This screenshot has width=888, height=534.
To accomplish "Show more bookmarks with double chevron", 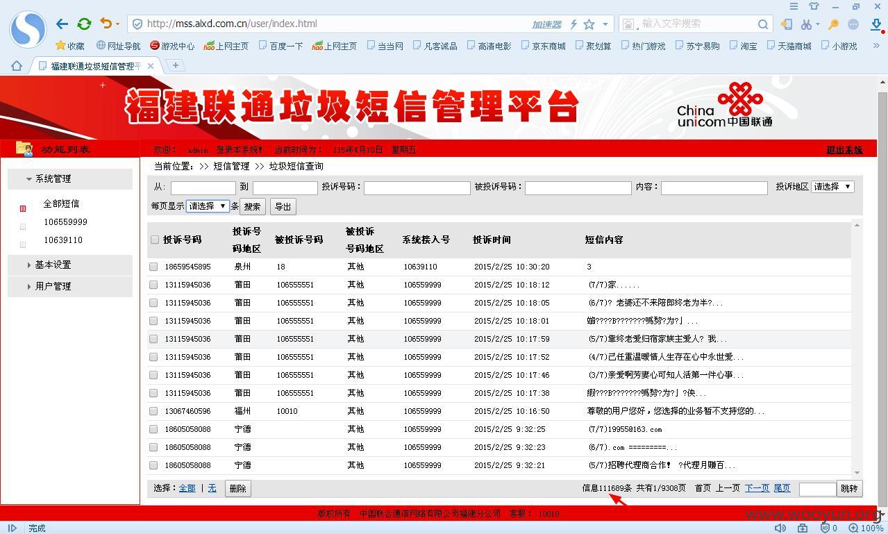I will click(x=876, y=46).
